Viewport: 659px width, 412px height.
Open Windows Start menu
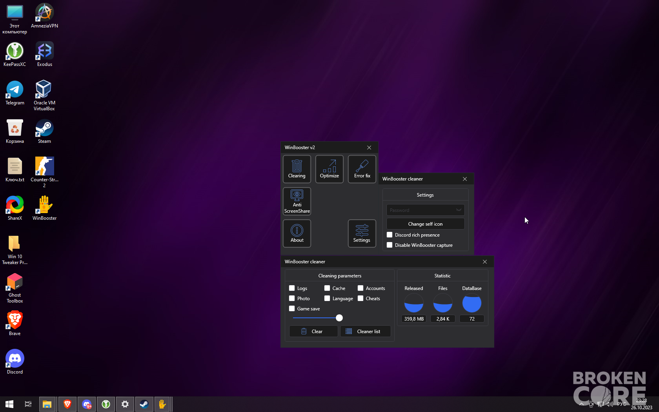pyautogui.click(x=9, y=404)
